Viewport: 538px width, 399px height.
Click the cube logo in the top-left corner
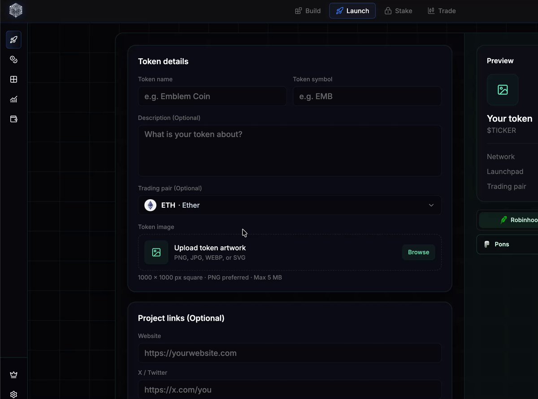pos(16,10)
